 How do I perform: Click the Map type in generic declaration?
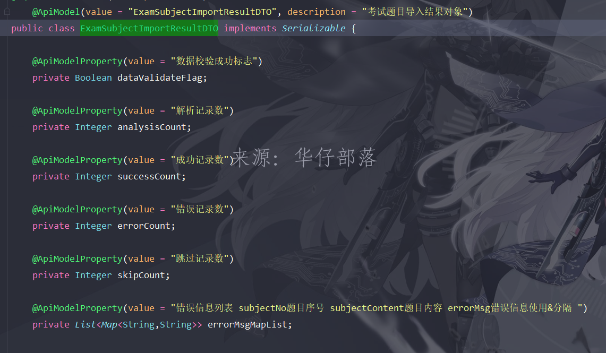click(109, 324)
